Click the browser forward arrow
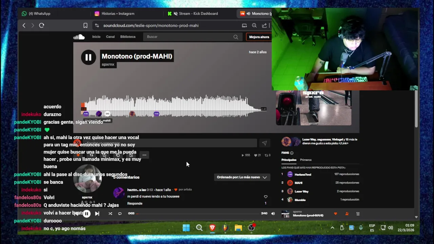This screenshot has height=244, width=434. (x=33, y=25)
